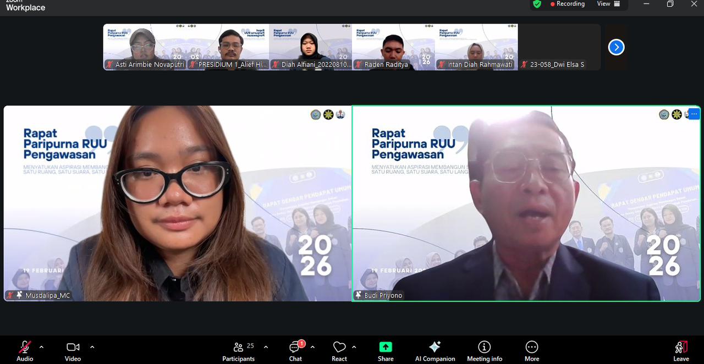Expand the video options arrow
Image resolution: width=704 pixels, height=364 pixels.
92,347
